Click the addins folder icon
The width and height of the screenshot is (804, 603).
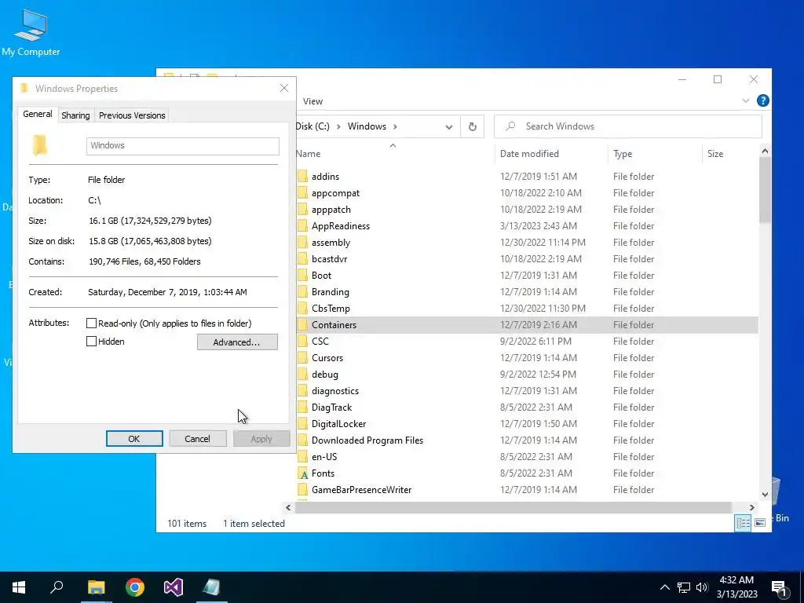pyautogui.click(x=302, y=177)
